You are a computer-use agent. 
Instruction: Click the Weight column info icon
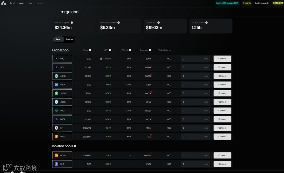point(130,50)
